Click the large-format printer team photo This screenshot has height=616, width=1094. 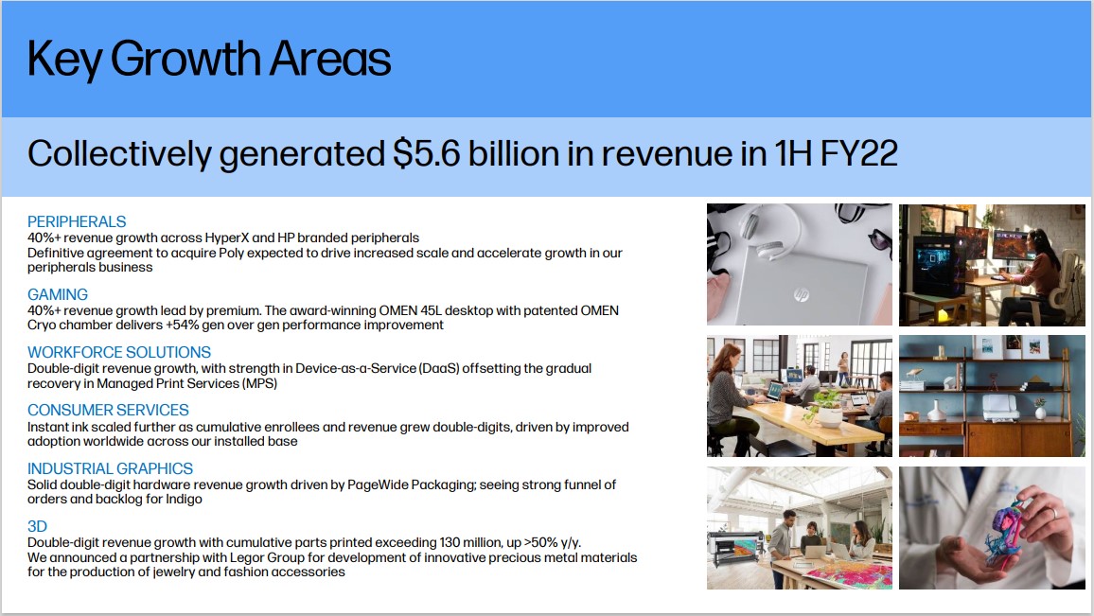coord(799,527)
